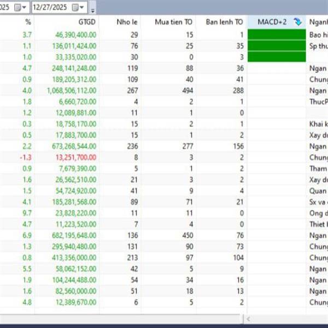The width and height of the screenshot is (328, 328).
Task: Select GTGD value 58,062,152.00
Action: point(76,269)
